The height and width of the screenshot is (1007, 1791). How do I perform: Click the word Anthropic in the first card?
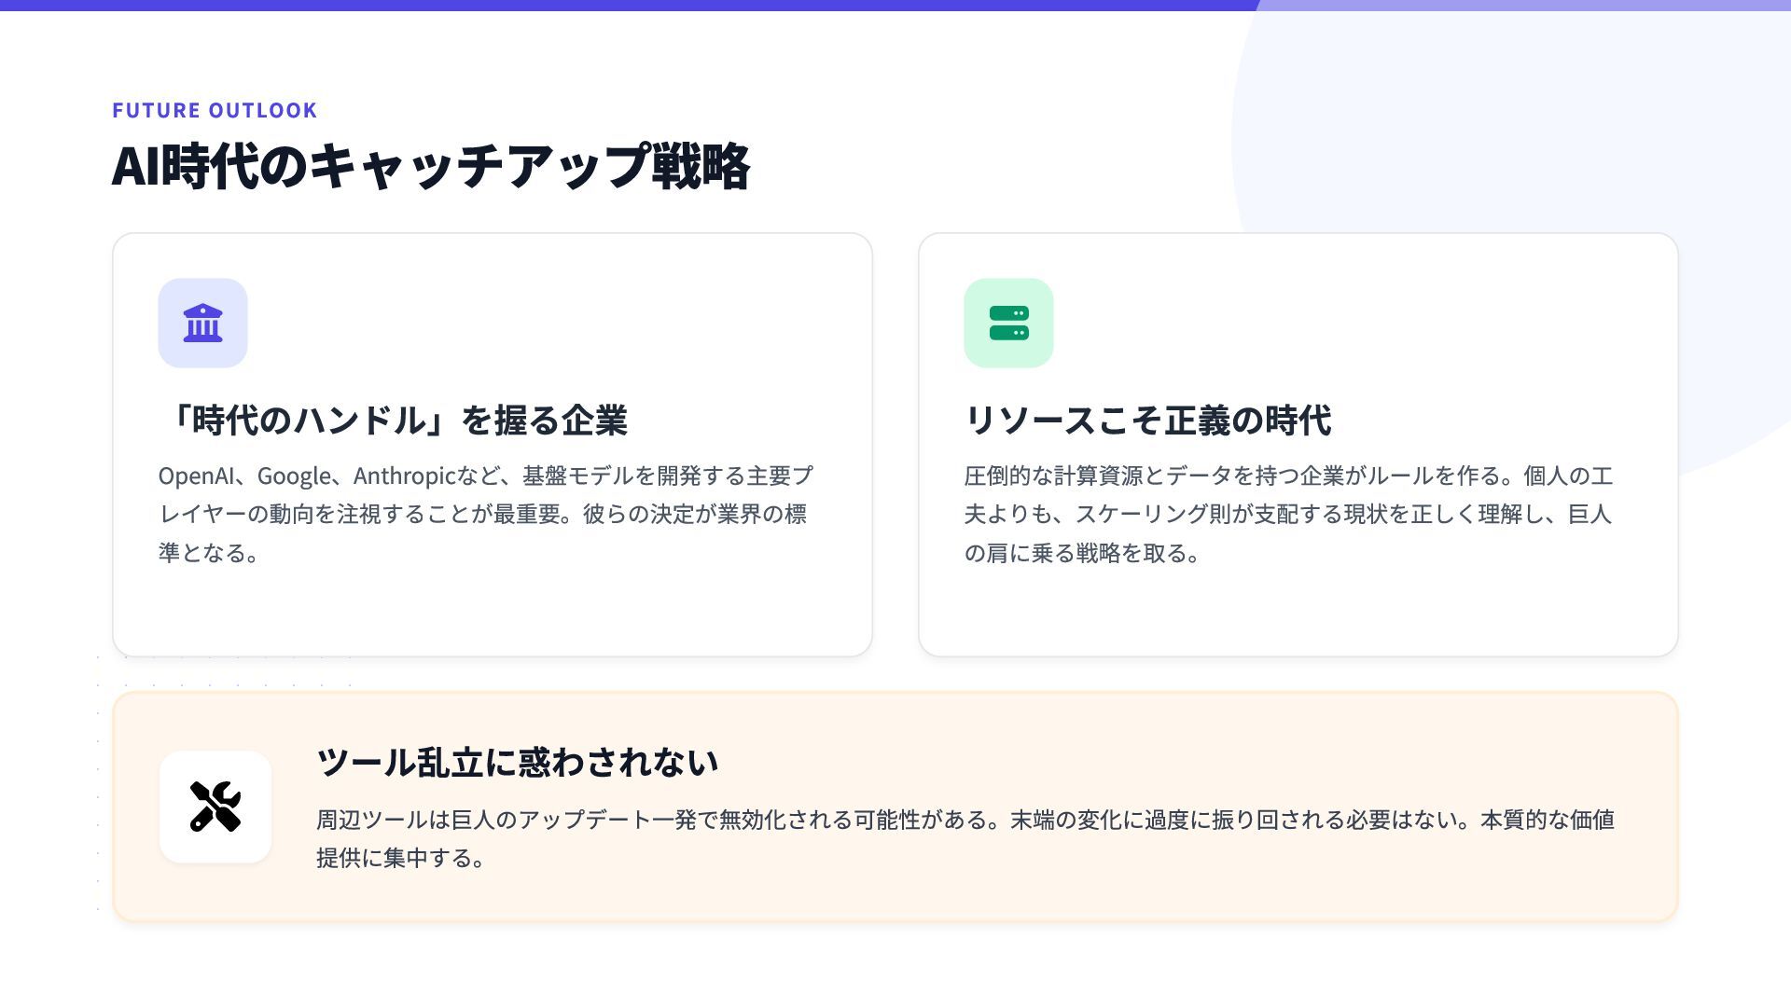point(403,476)
